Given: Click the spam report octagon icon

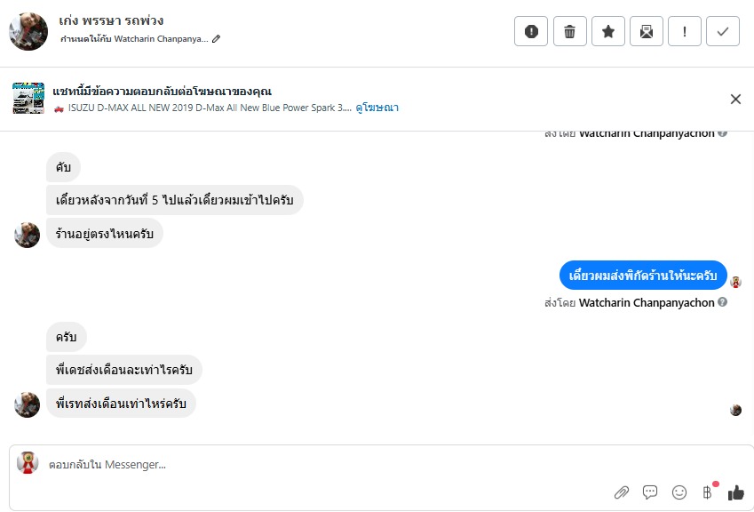Looking at the screenshot, I should point(531,31).
